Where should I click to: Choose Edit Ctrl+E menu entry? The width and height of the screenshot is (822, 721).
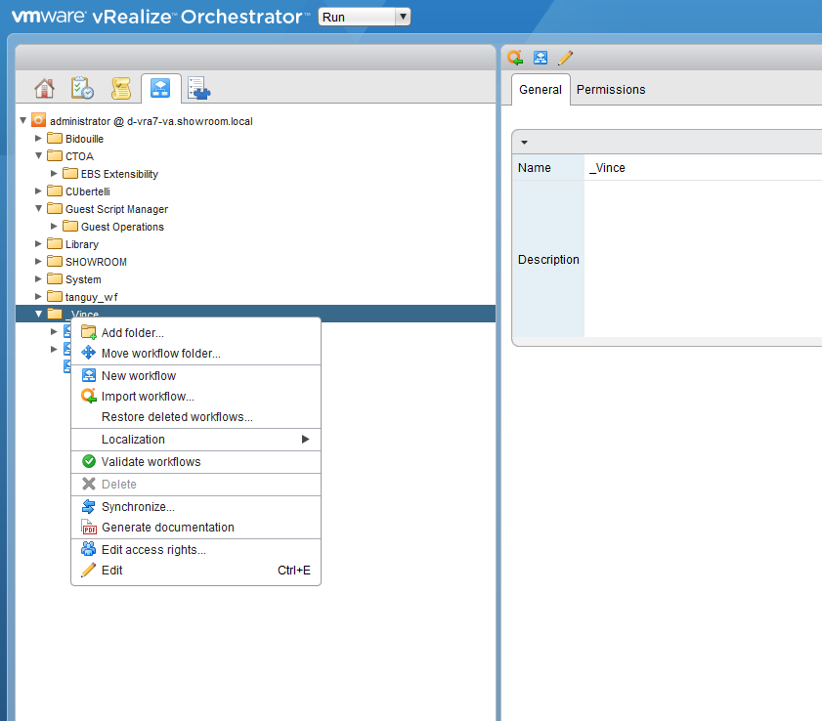(x=195, y=571)
